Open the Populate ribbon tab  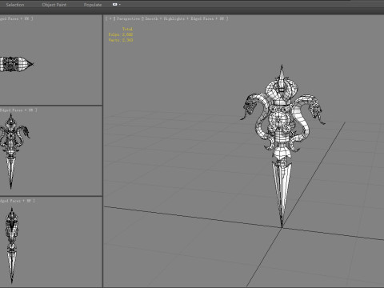coord(93,5)
